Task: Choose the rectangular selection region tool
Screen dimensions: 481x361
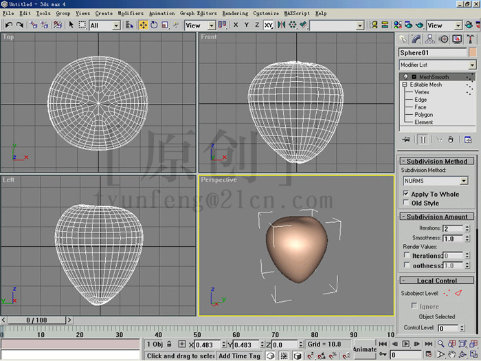Action: pos(82,25)
